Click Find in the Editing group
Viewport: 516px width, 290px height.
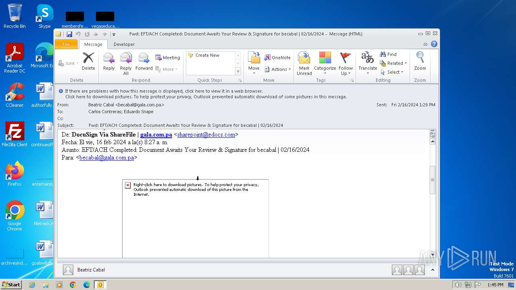[388, 54]
